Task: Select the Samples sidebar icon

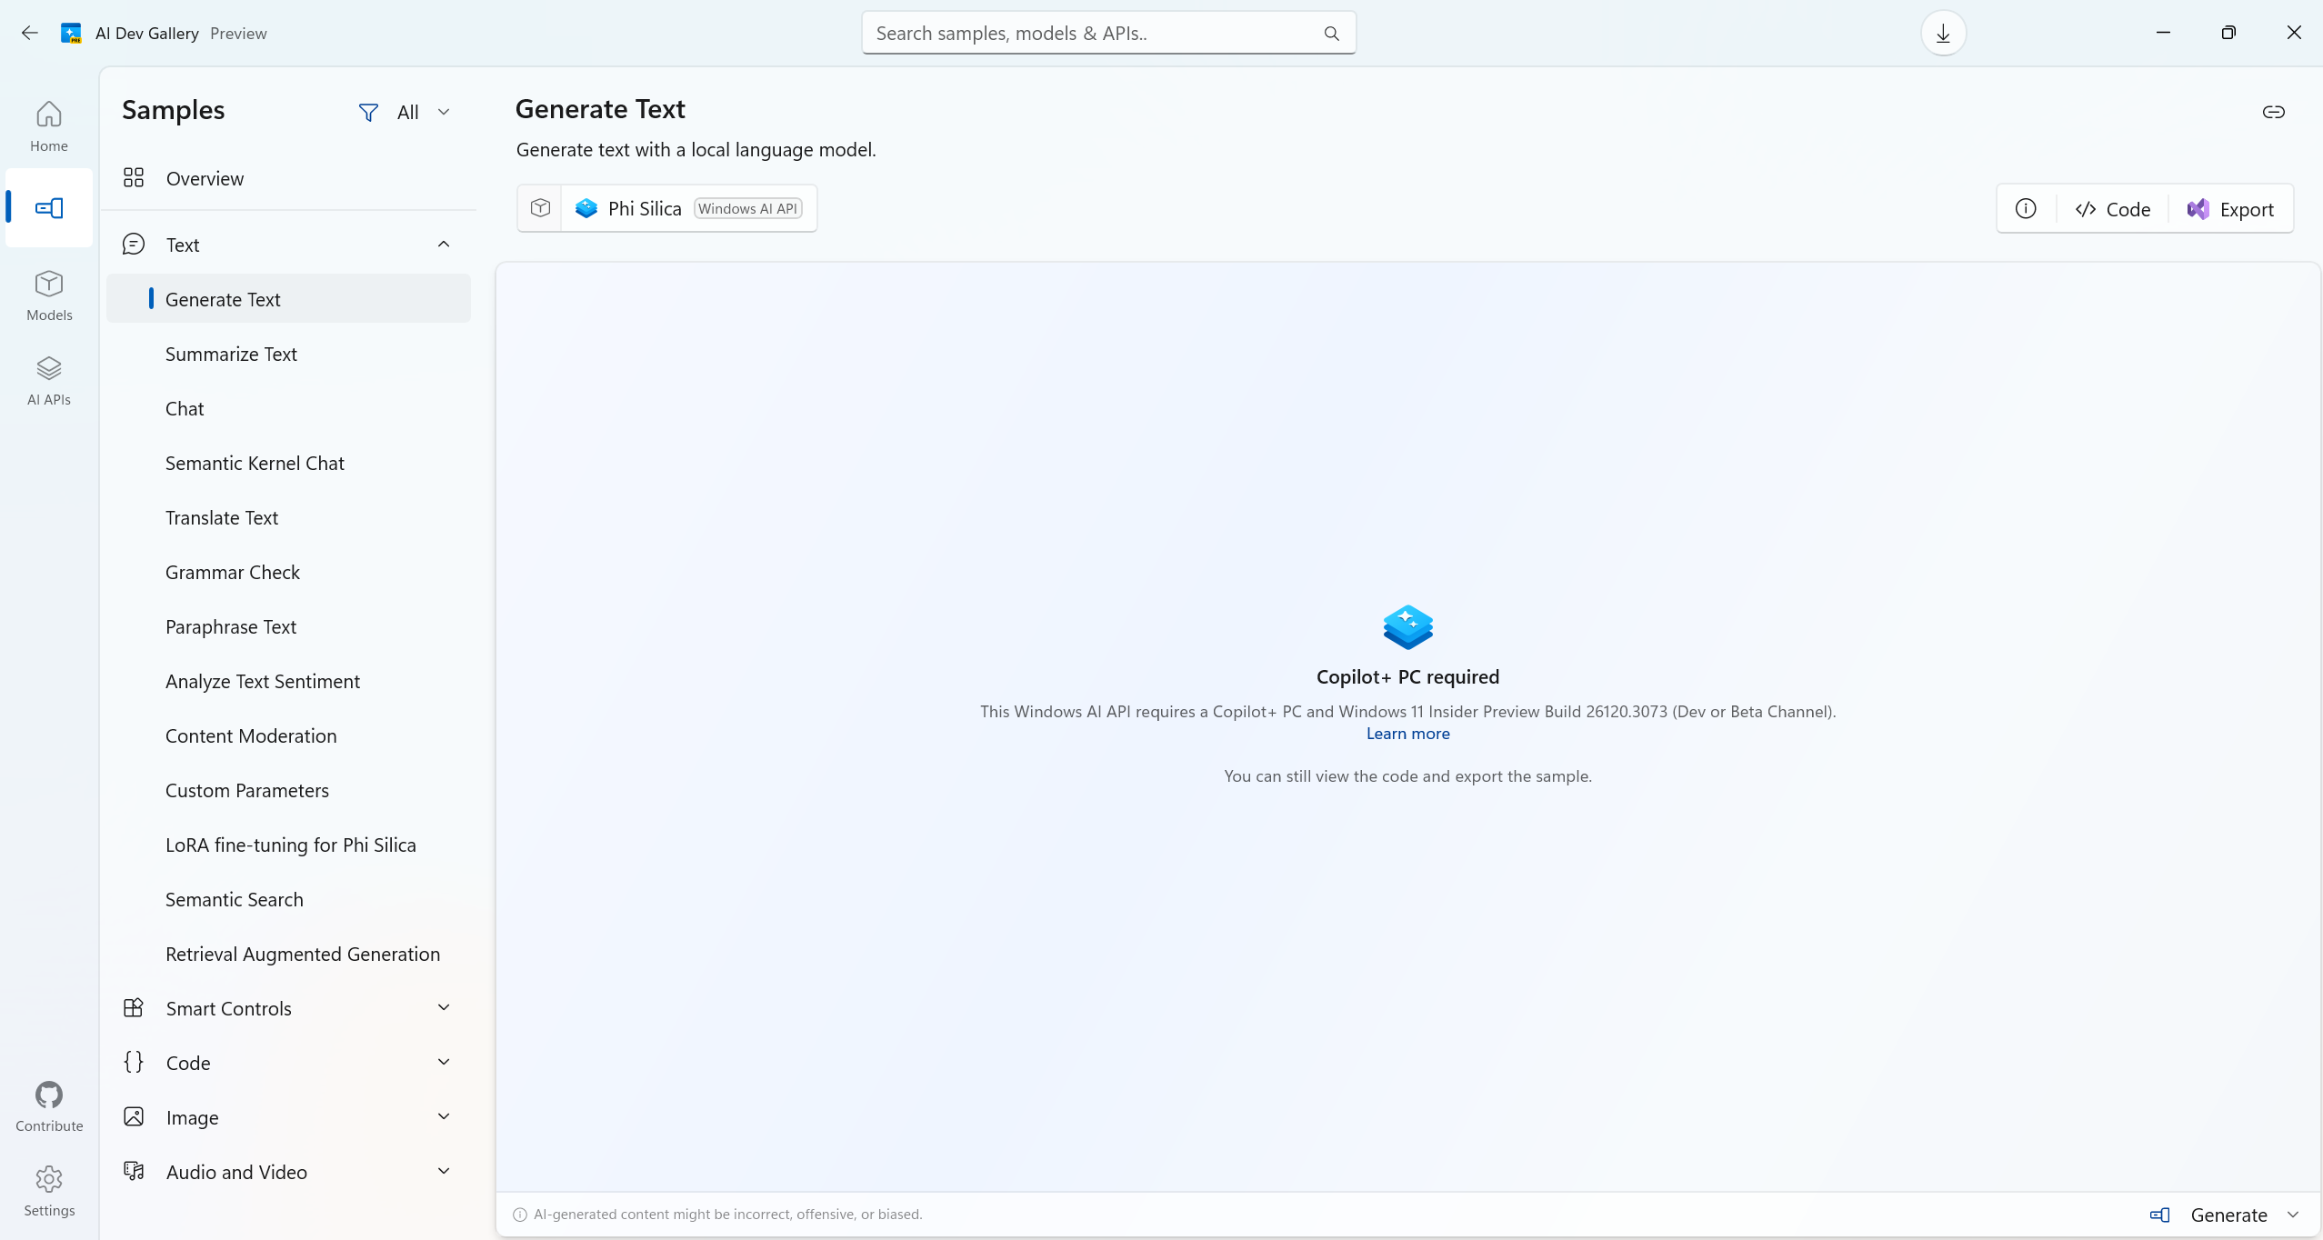Action: (x=49, y=208)
